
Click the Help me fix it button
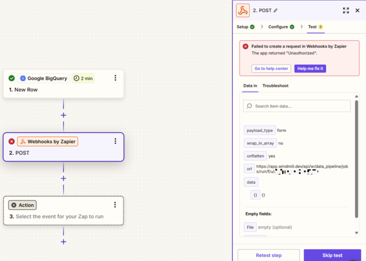click(x=310, y=68)
